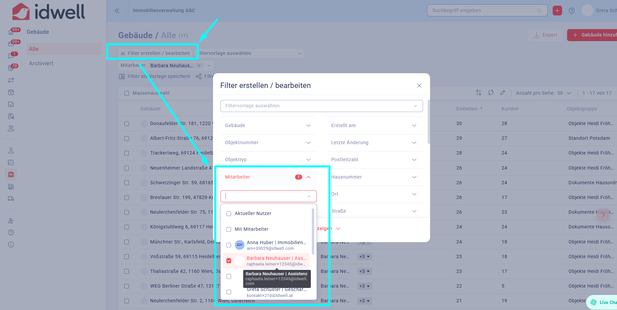Open the two-people group sidebar icon

pos(11,128)
